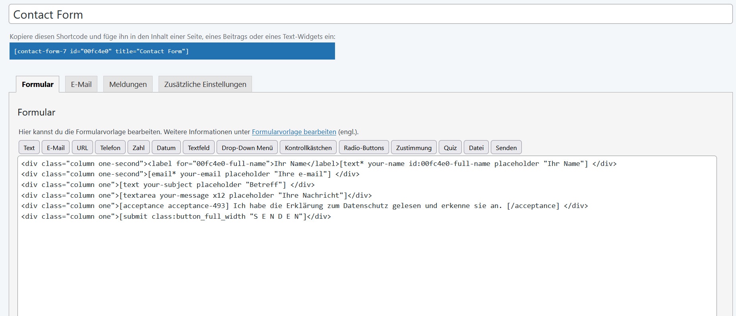Screen dimensions: 736x316
Task: Switch to the E-Mail tab
Action: (81, 84)
